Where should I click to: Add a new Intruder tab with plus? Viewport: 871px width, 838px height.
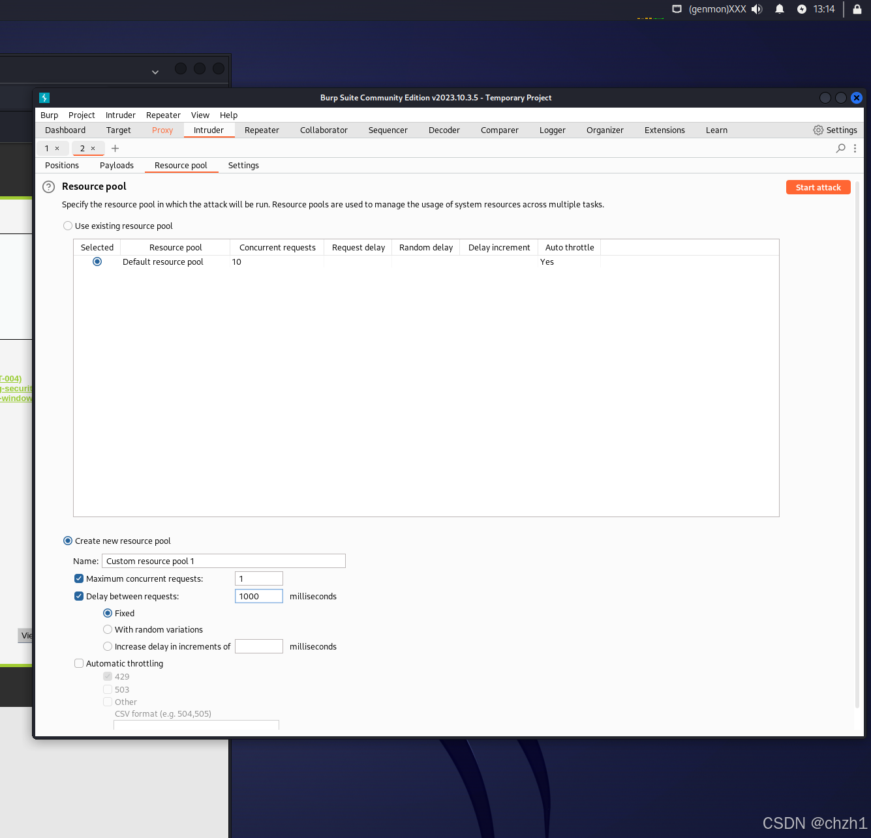click(x=115, y=149)
